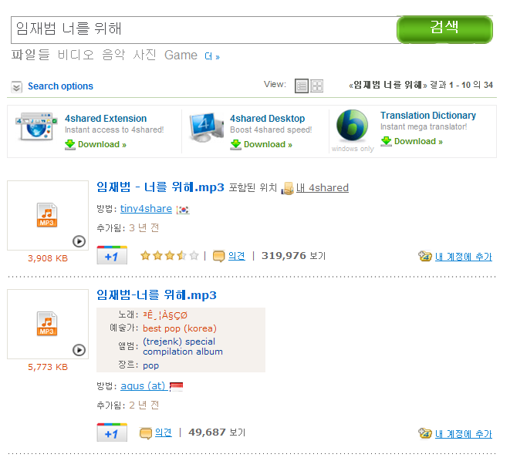This screenshot has width=510, height=461.
Task: Click the green search button
Action: (x=444, y=29)
